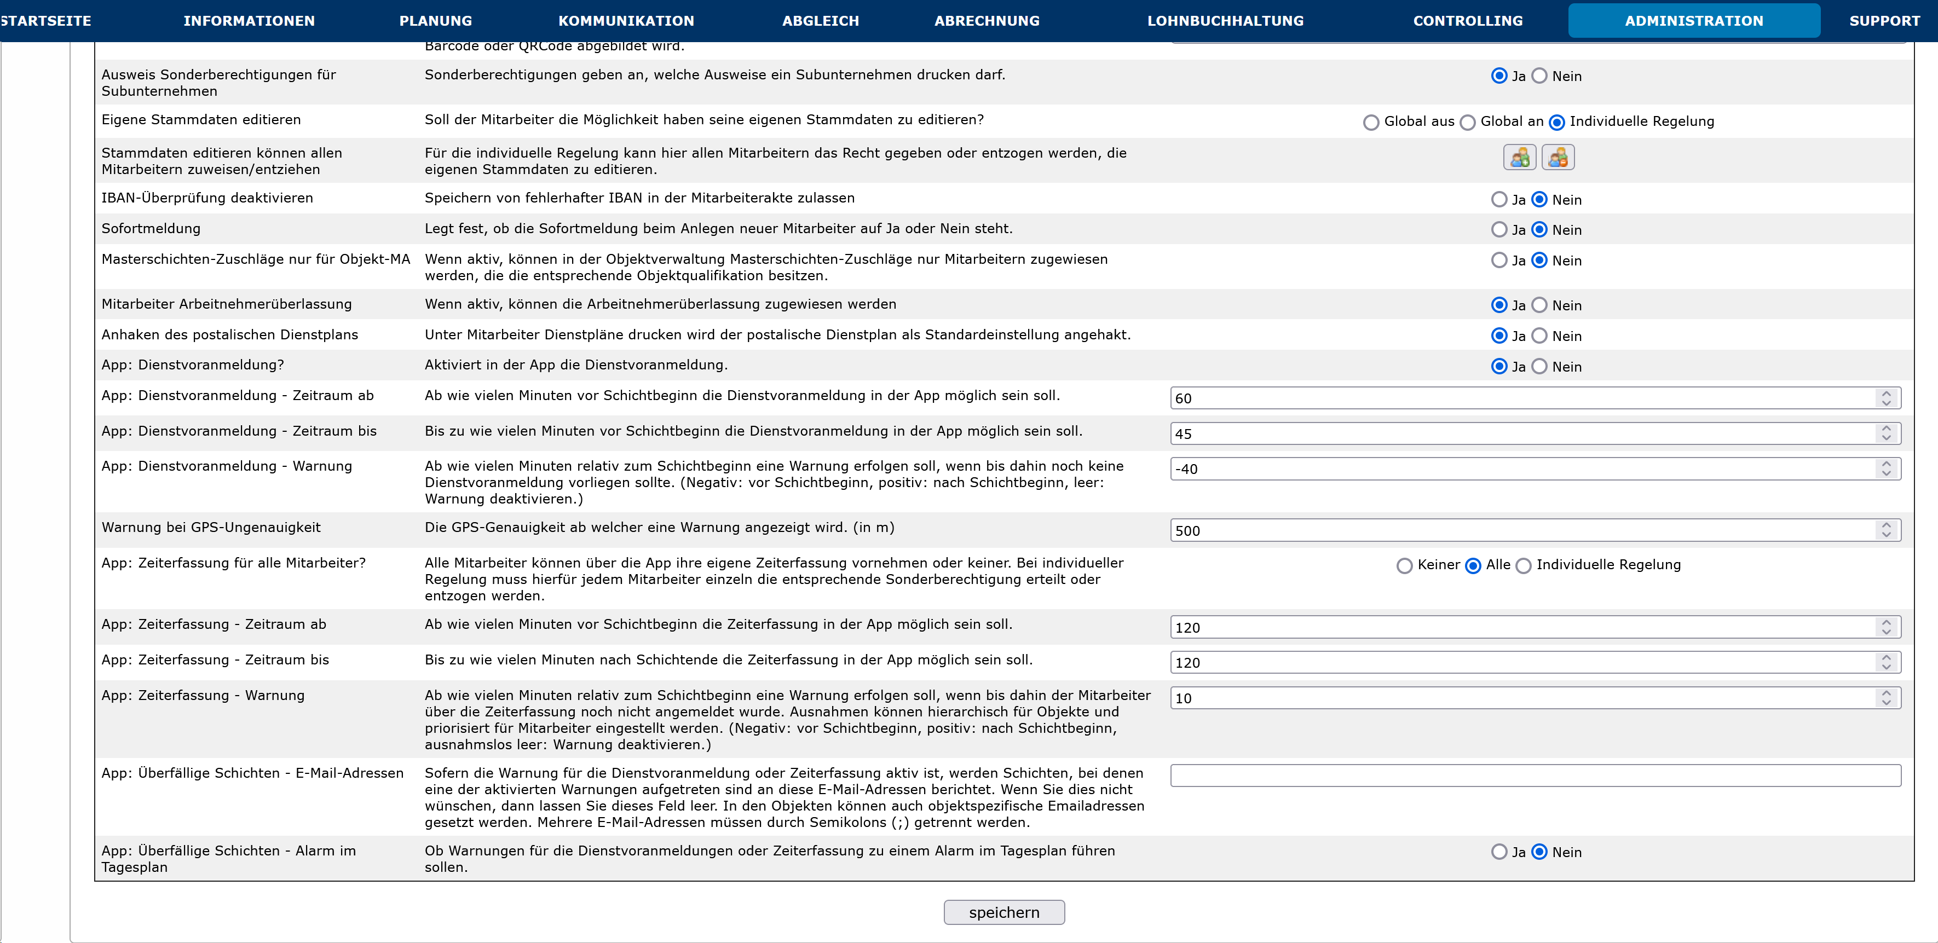This screenshot has height=943, width=1938.
Task: Select Nein for Ausweis Sonderberechtigungen für Subunternehmen
Action: coord(1539,76)
